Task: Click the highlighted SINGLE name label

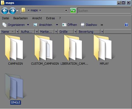Action: pos(15,102)
